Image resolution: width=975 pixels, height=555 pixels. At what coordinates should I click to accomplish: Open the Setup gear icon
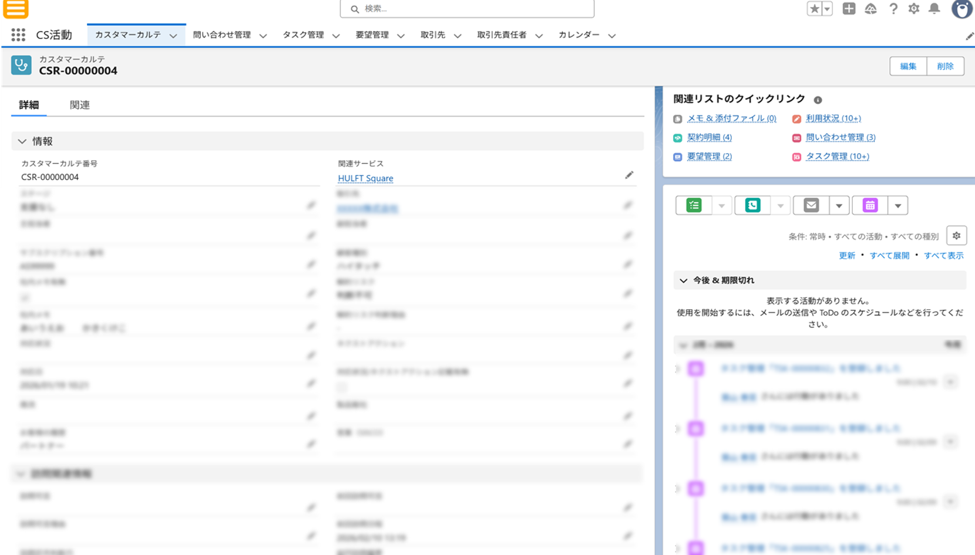pyautogui.click(x=913, y=9)
